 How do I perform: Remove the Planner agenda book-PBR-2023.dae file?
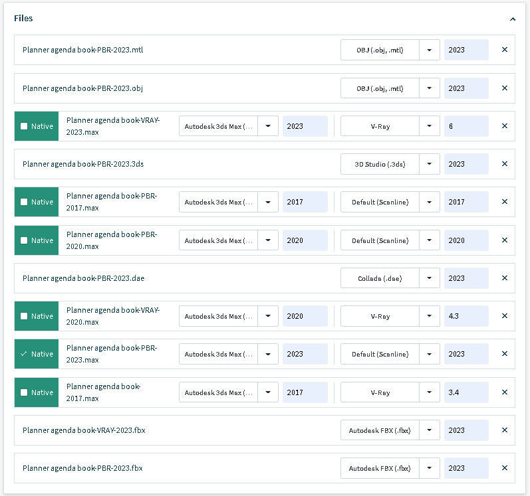[504, 278]
